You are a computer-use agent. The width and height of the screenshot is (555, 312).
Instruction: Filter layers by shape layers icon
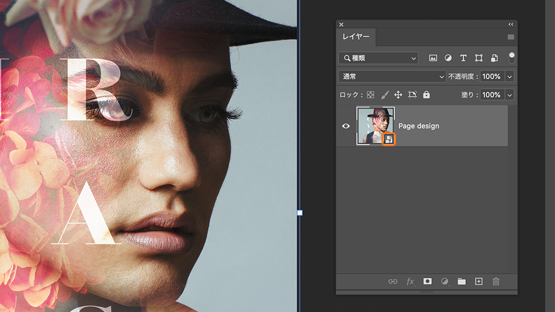(x=479, y=58)
